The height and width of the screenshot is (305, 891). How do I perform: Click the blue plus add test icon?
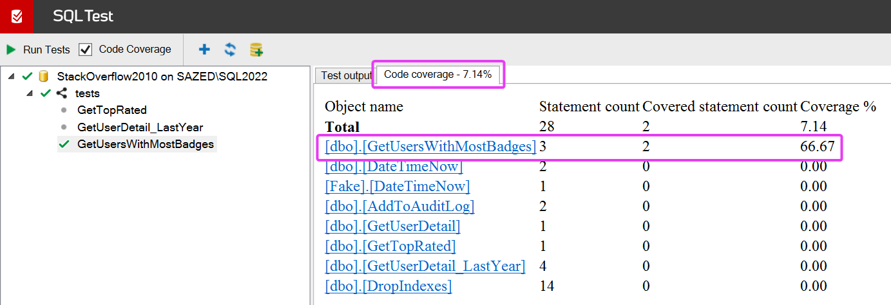(x=204, y=50)
